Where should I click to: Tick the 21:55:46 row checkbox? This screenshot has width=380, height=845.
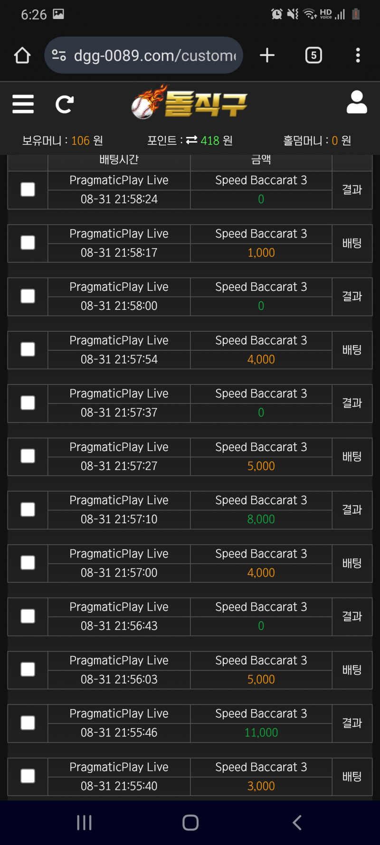point(28,723)
